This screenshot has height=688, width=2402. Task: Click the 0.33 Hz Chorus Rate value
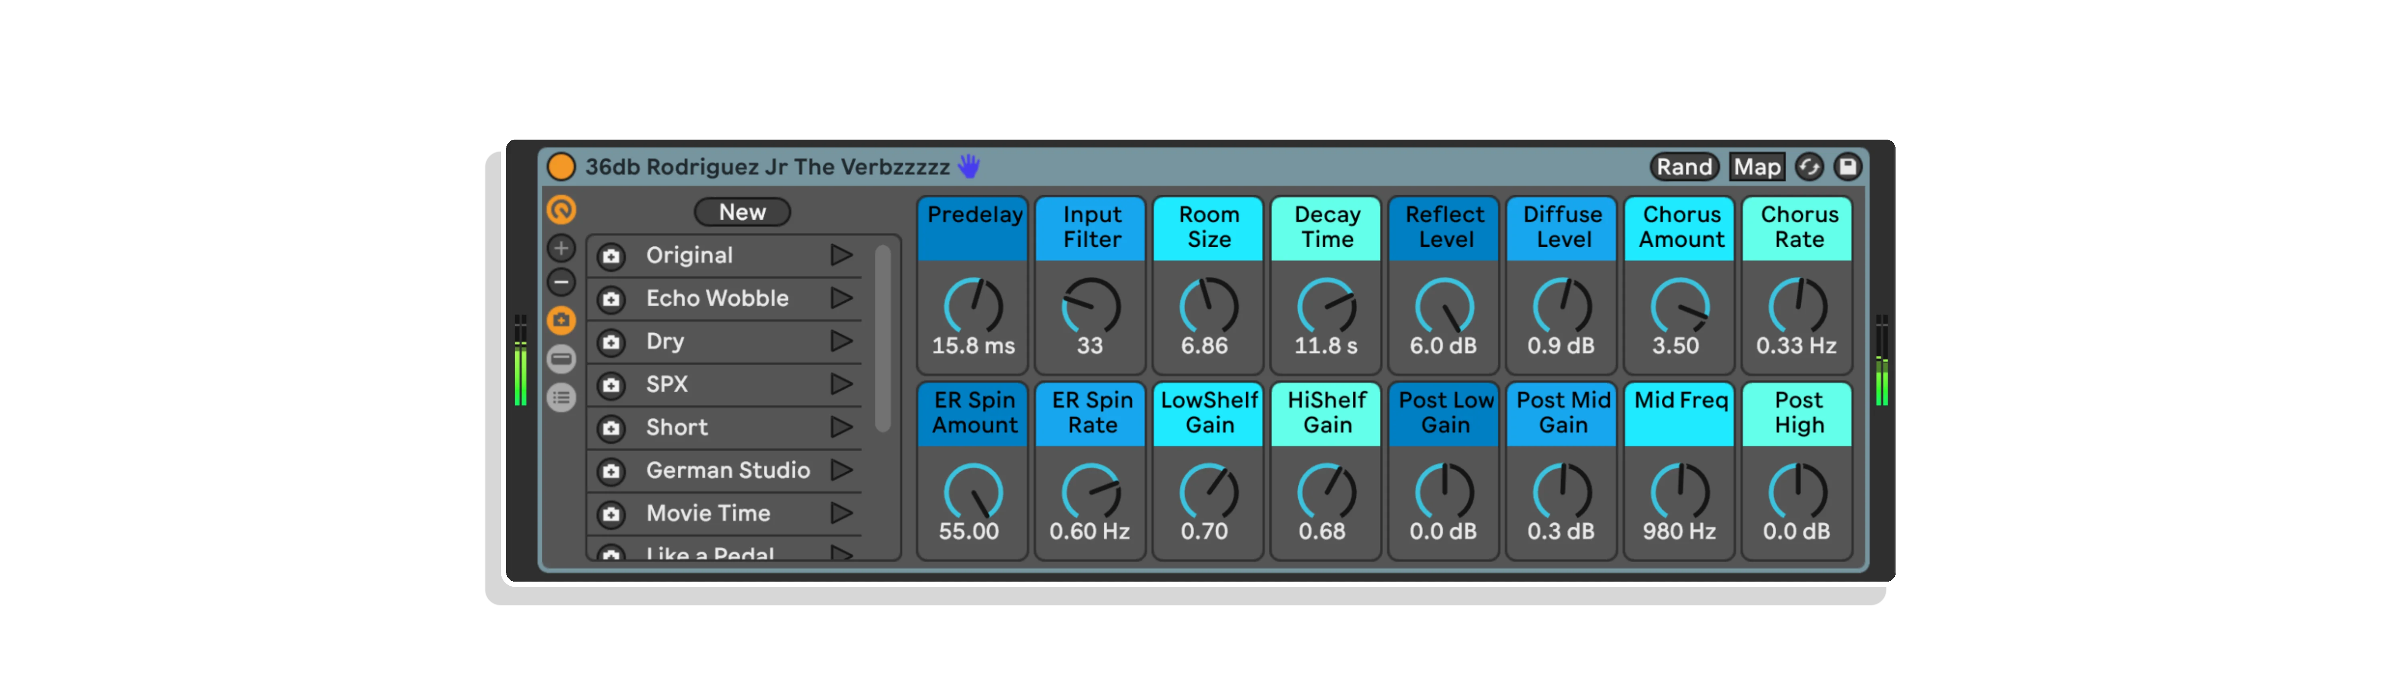click(1796, 346)
